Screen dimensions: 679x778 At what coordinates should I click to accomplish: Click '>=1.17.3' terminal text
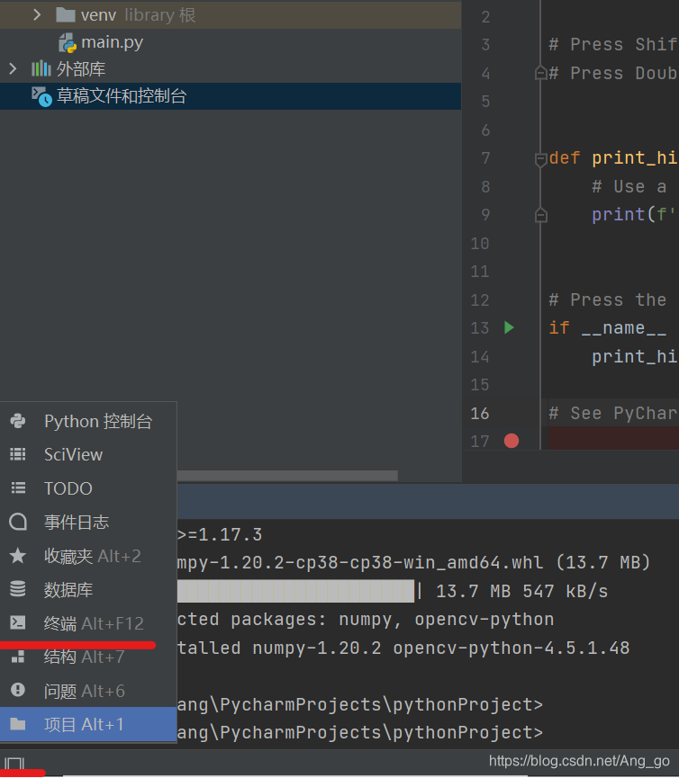tap(220, 534)
